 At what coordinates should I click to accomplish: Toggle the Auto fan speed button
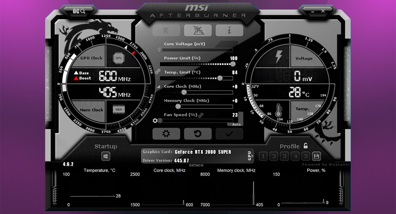click(x=236, y=124)
